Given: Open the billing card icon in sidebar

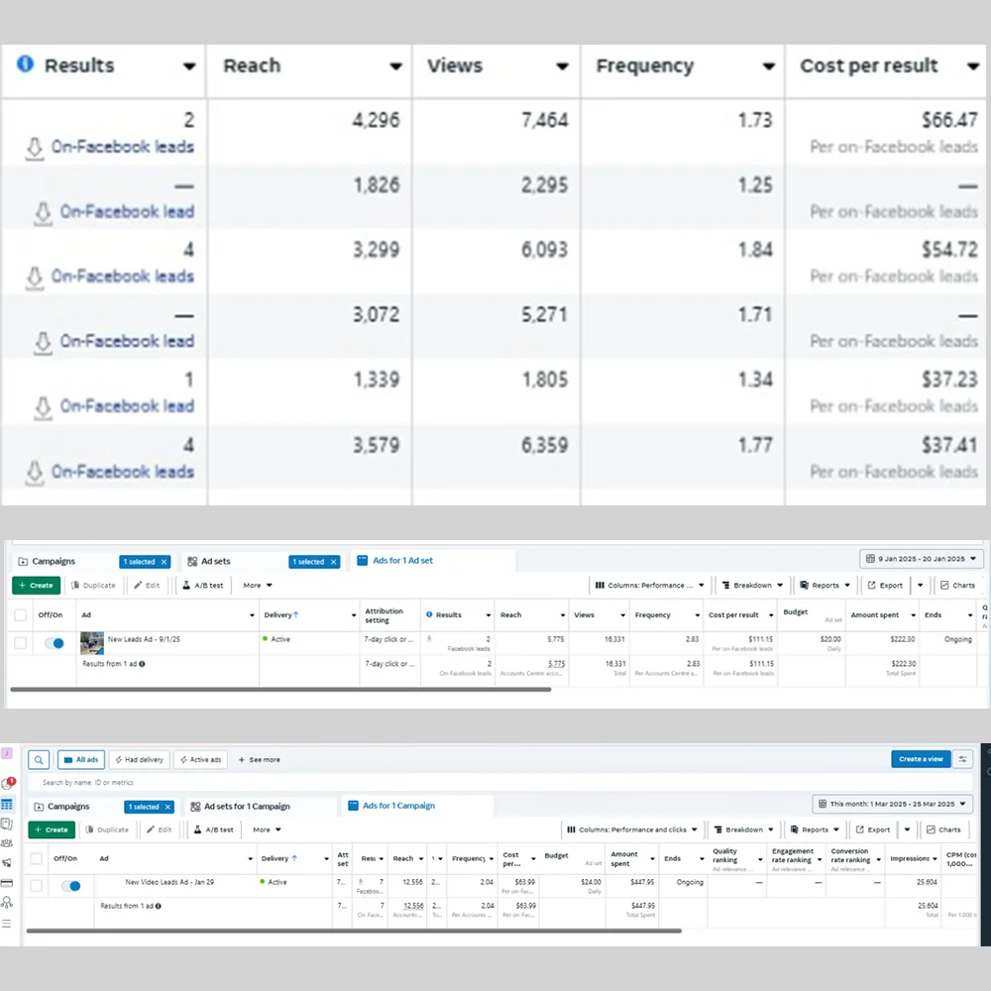Looking at the screenshot, I should click(x=7, y=882).
